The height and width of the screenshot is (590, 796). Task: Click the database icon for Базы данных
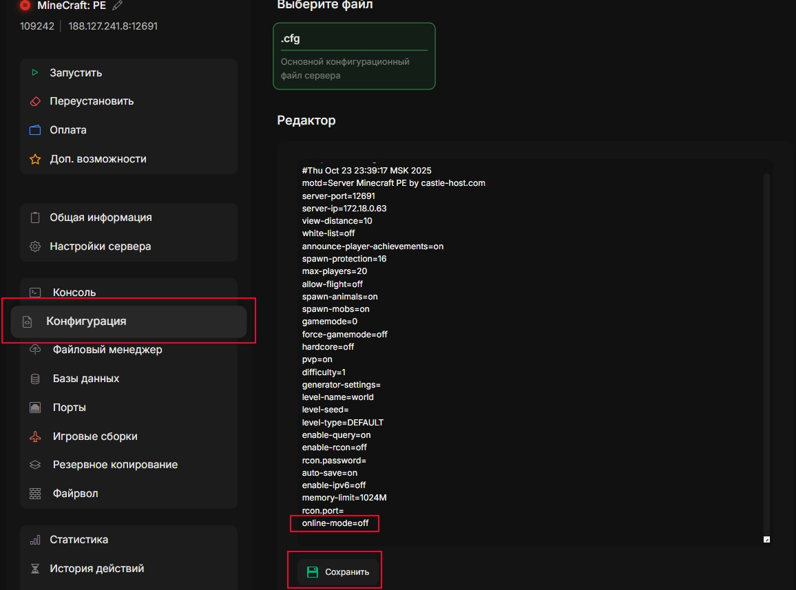[x=35, y=379]
